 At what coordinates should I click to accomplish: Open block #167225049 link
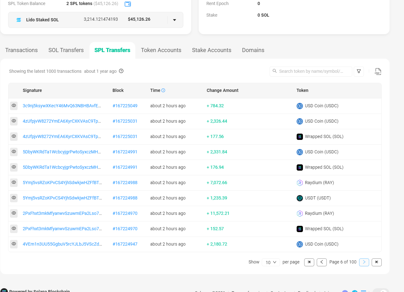click(x=125, y=106)
